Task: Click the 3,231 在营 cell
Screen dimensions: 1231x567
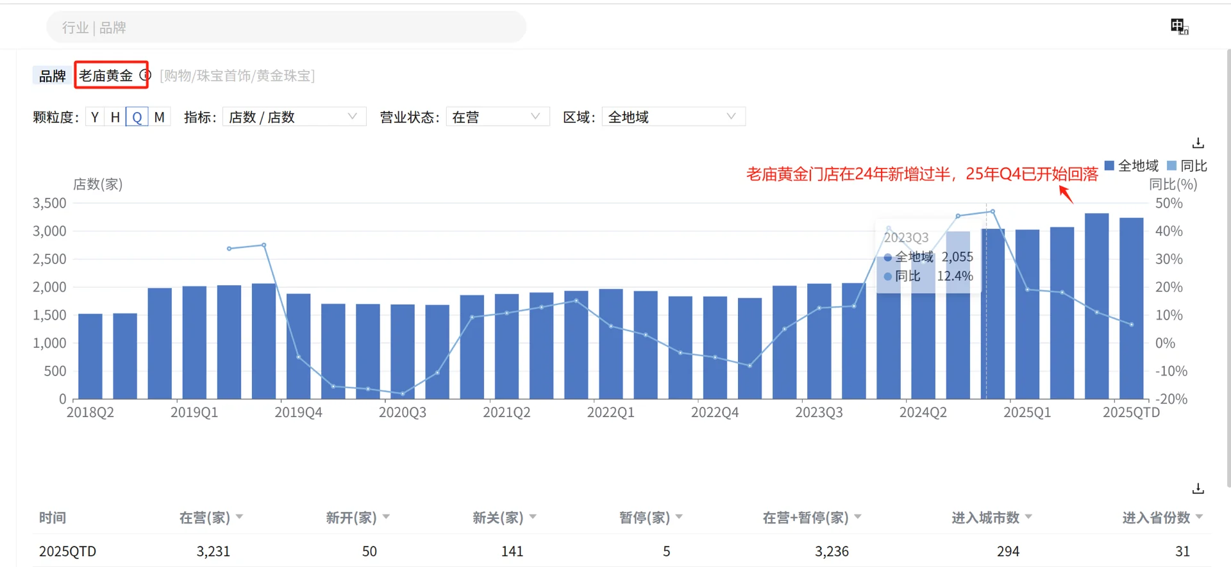Action: [x=213, y=551]
